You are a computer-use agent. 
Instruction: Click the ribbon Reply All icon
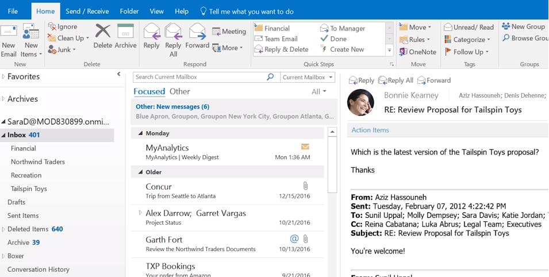point(173,32)
